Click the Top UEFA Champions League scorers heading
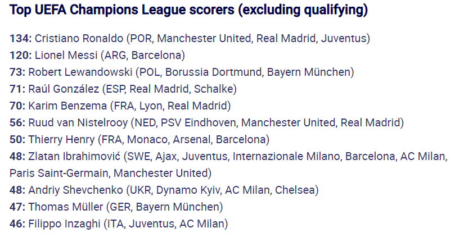The height and width of the screenshot is (237, 455). click(x=188, y=10)
